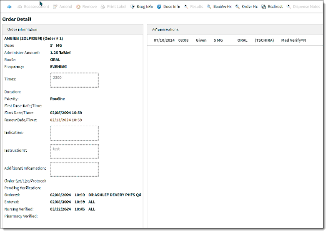Click the blue back arrow icon
Viewport: 328px width, 233px height.
pos(9,7)
